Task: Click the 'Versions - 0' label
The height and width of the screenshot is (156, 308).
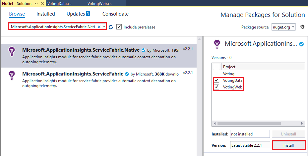Action: point(221,58)
